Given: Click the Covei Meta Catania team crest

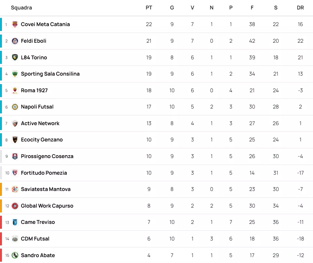Looking at the screenshot, I should (x=15, y=24).
